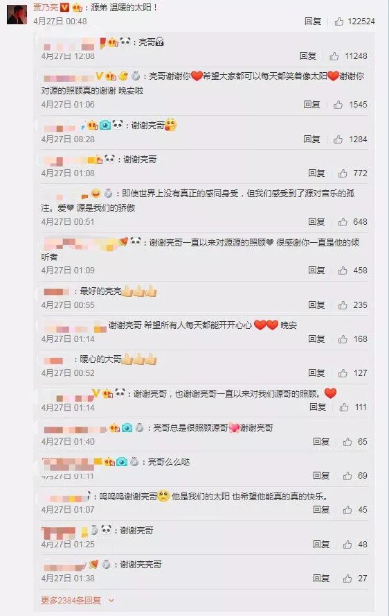Image resolution: width=389 pixels, height=616 pixels.
Task: Click chevron arrow next to 更多2384条回复
Action: [111, 600]
